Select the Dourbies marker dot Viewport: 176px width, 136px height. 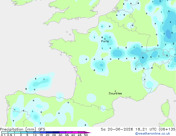click(x=115, y=91)
